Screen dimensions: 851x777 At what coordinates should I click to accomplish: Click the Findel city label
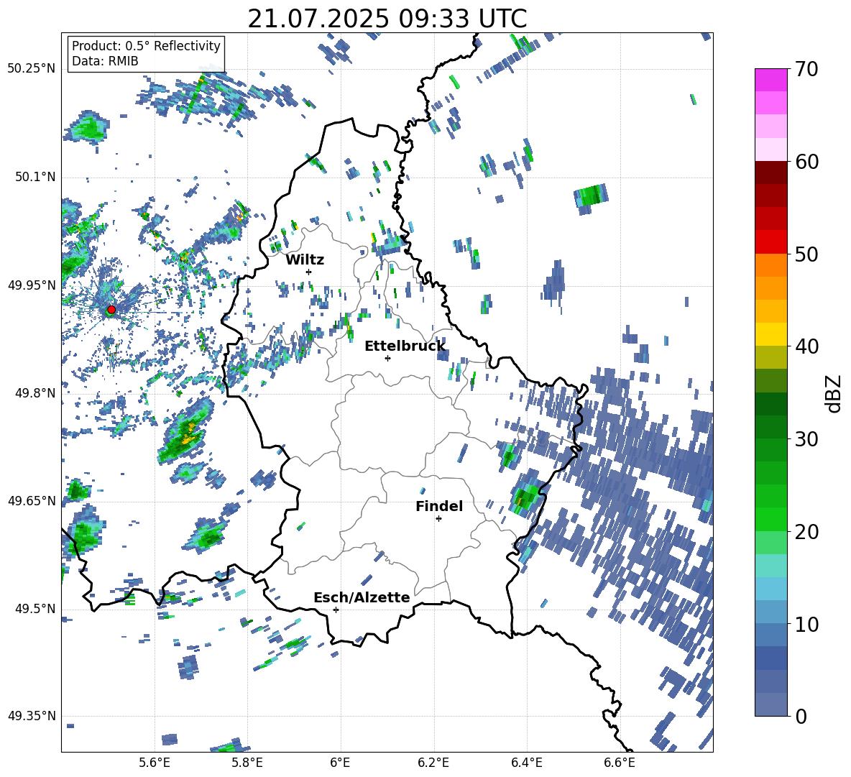tap(439, 506)
